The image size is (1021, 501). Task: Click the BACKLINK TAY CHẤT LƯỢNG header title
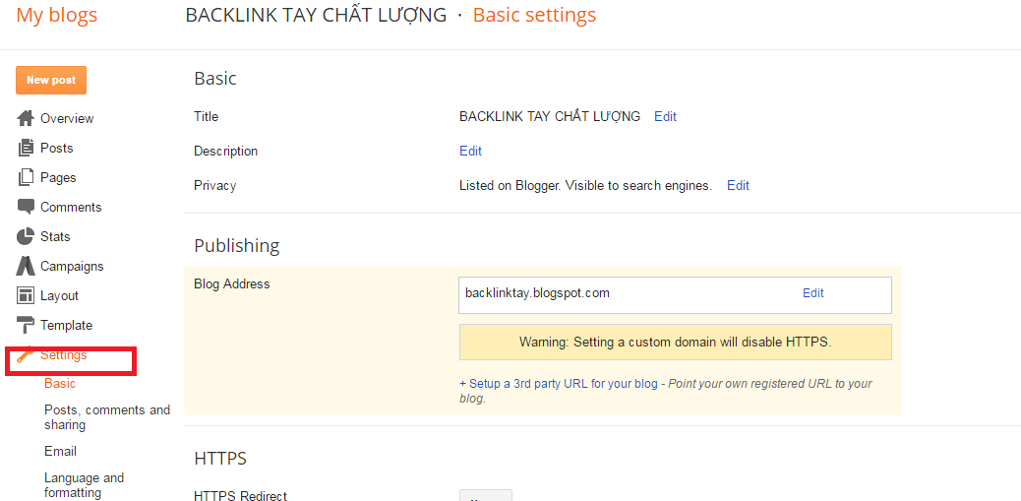(x=317, y=15)
